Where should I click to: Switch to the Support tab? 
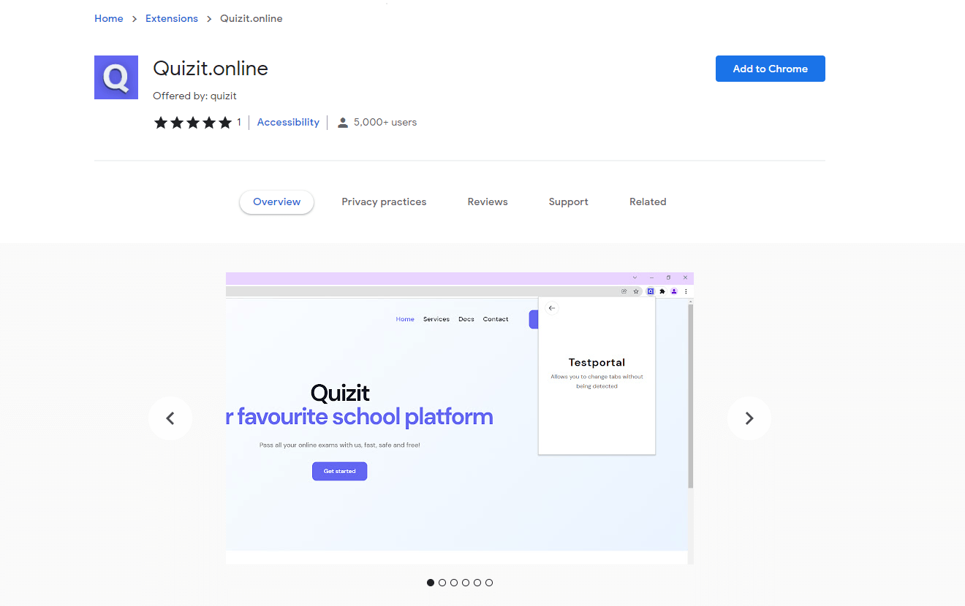568,202
